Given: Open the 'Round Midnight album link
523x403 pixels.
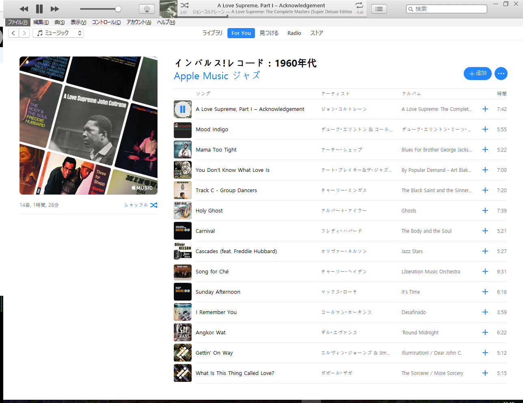Looking at the screenshot, I should tap(420, 332).
